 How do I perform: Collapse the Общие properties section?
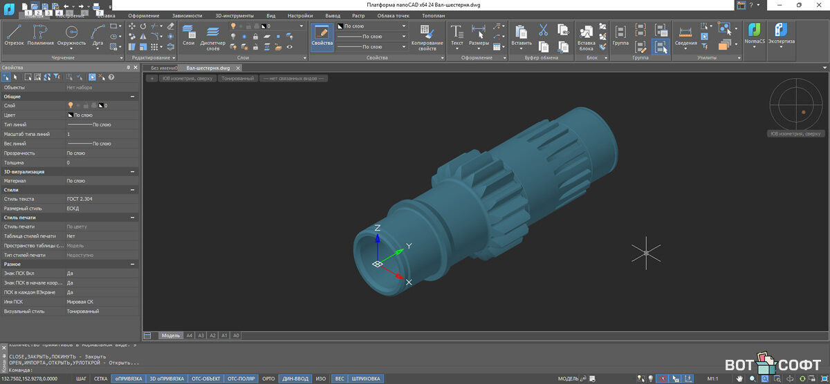point(132,97)
